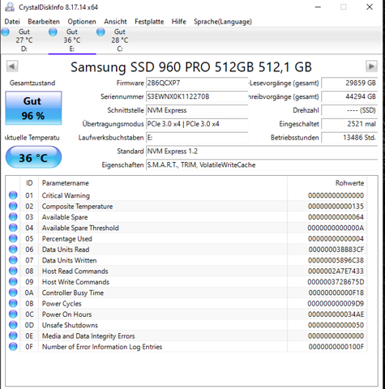The height and width of the screenshot is (389, 385).
Task: Click CrystalDiskInfo app icon in title bar
Action: pyautogui.click(x=10, y=6)
